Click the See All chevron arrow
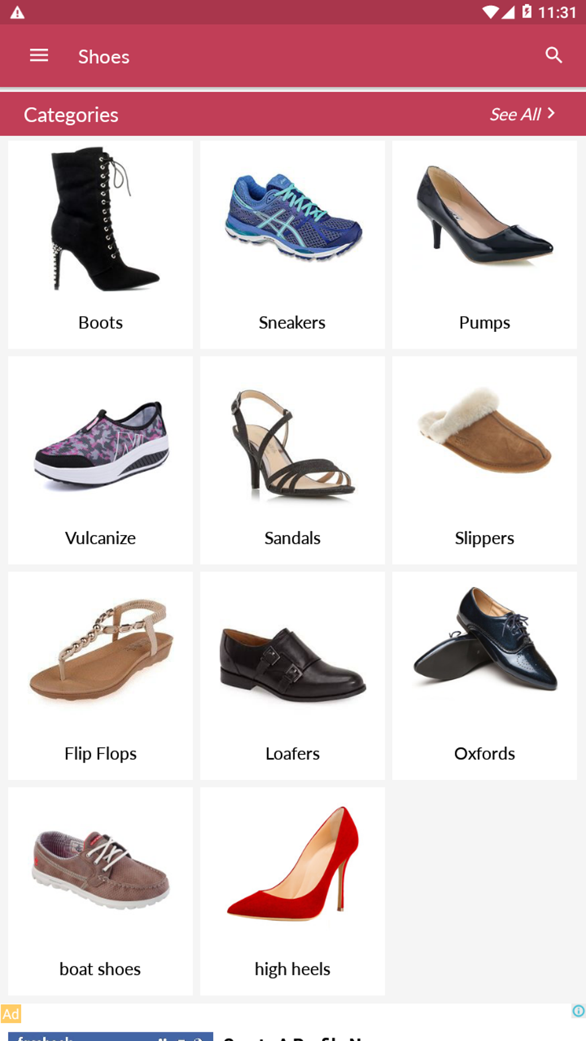Screen dimensions: 586x1041 551,113
